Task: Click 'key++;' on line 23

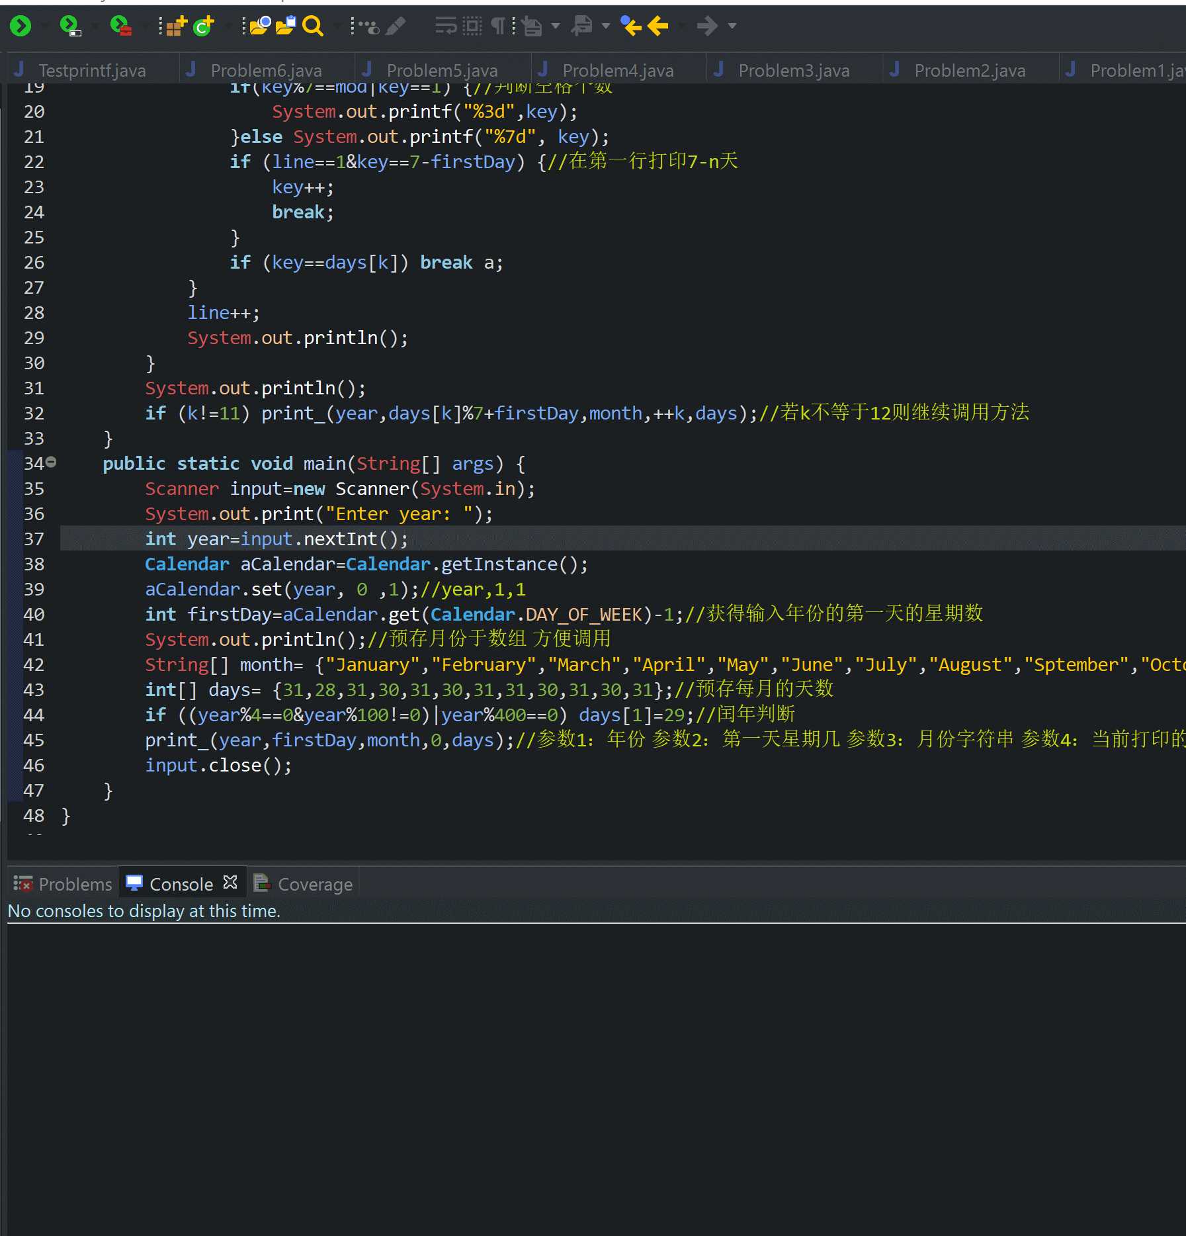Action: pyautogui.click(x=303, y=187)
